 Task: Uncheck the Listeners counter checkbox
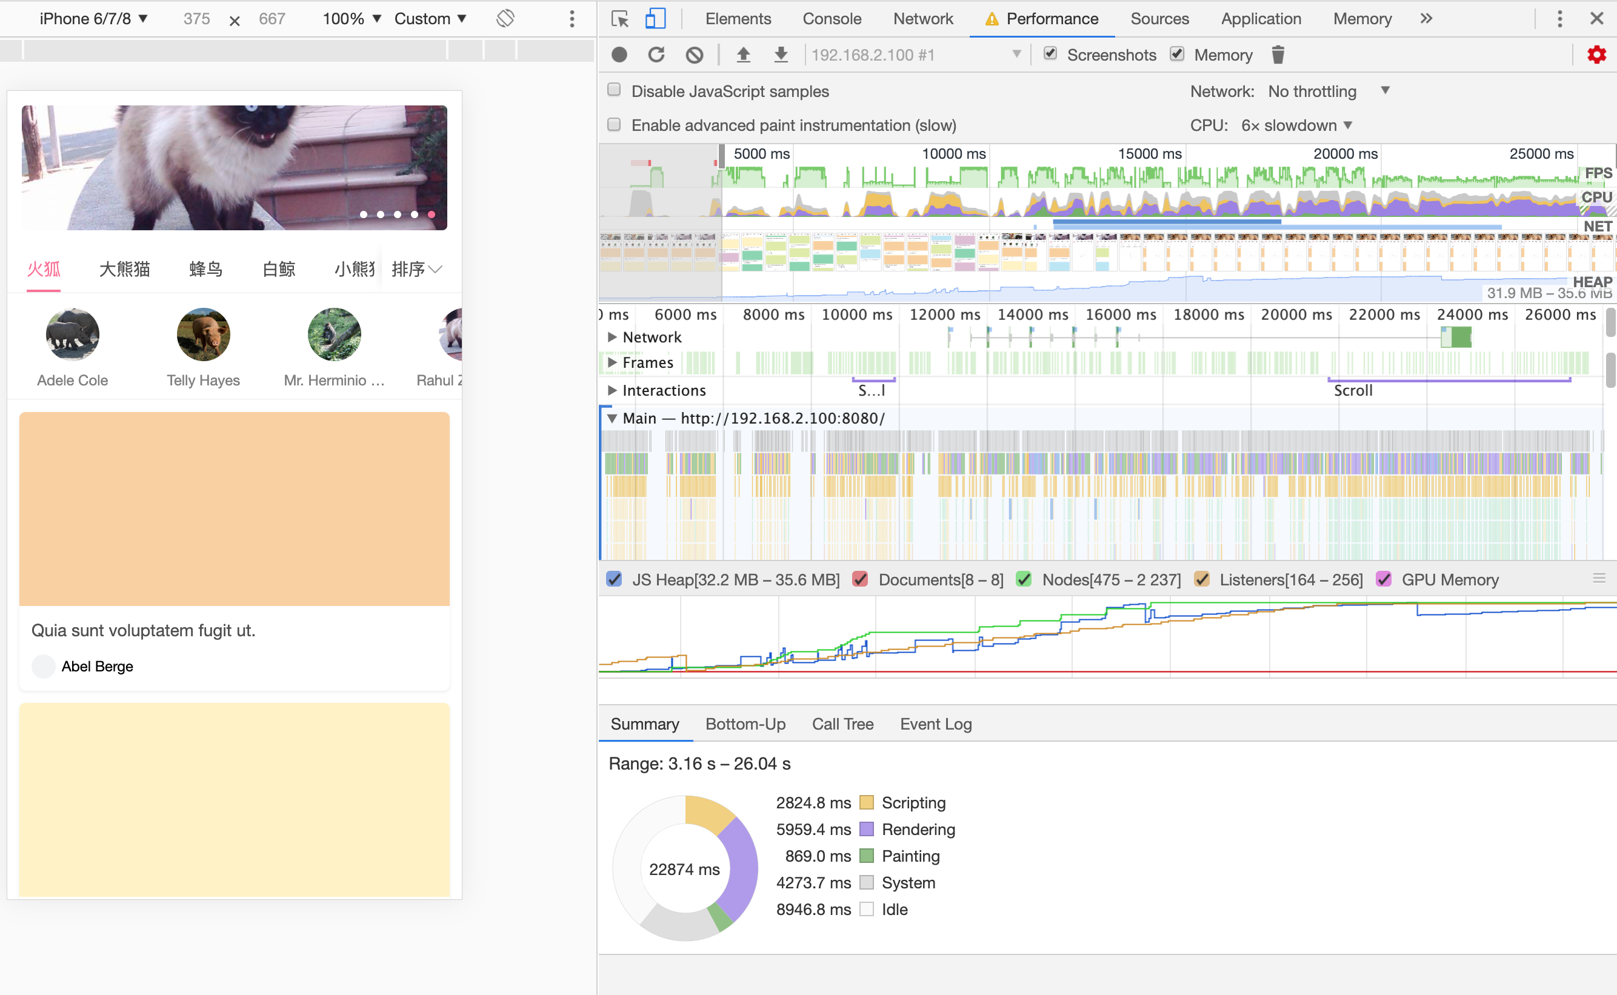tap(1204, 580)
